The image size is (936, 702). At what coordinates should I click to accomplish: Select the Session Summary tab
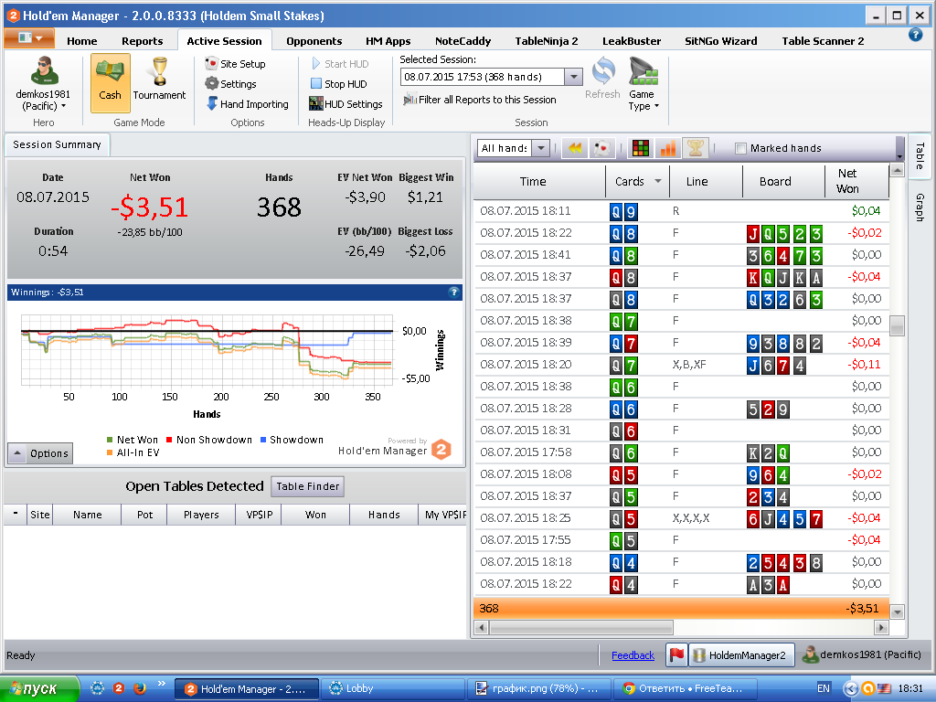57,144
